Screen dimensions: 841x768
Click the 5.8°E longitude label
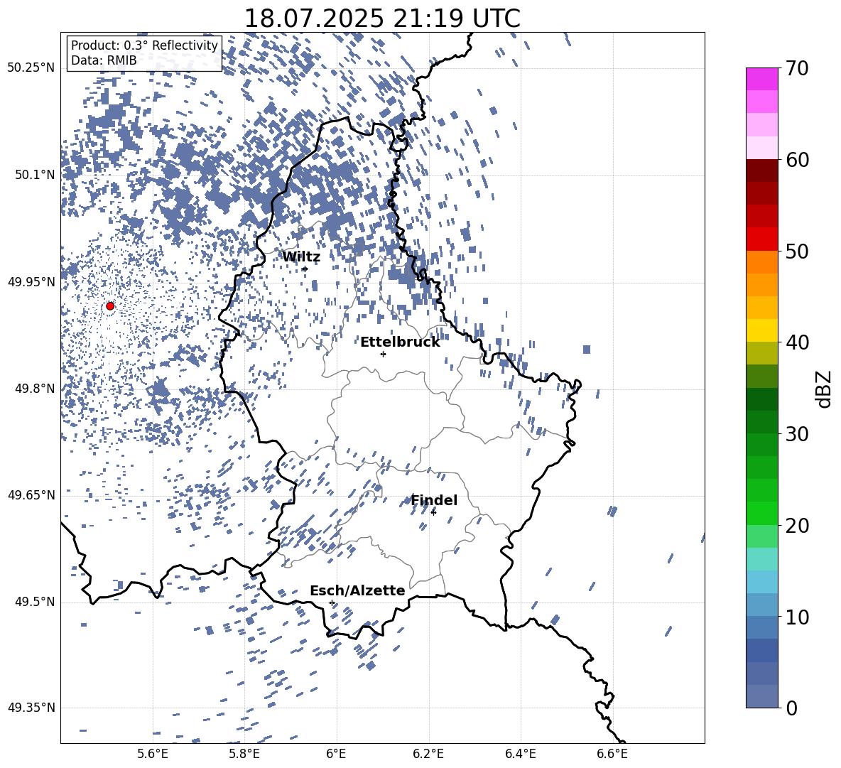[244, 754]
